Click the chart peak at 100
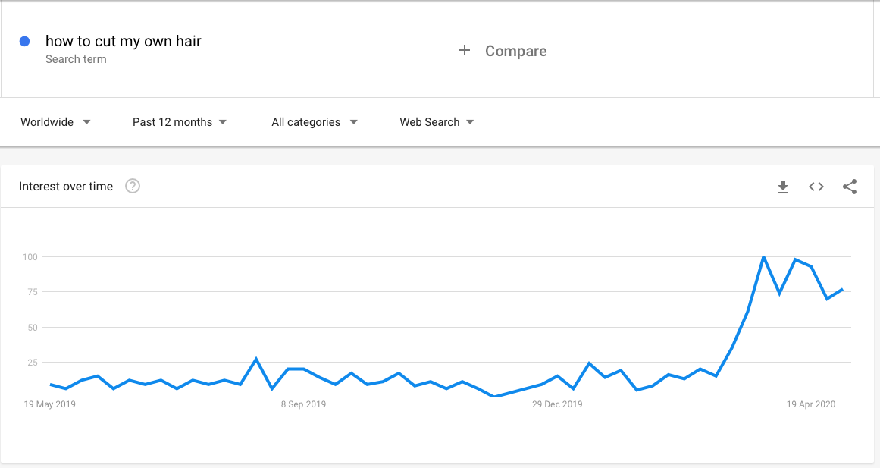Viewport: 880px width, 468px height. [763, 257]
